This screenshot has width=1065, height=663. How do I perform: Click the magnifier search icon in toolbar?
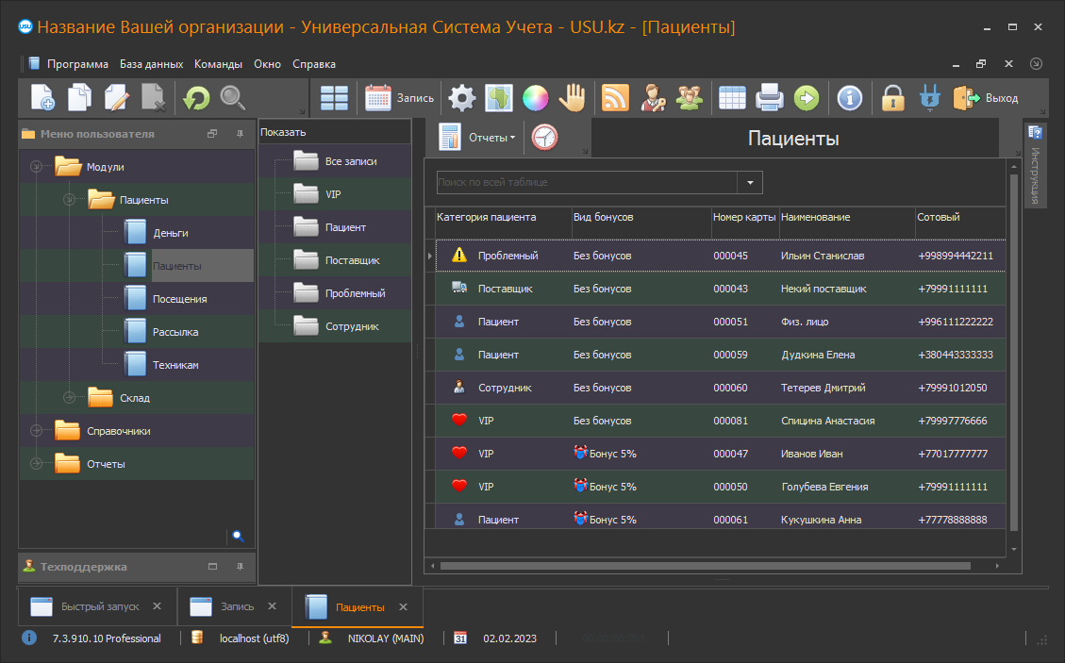tap(233, 98)
